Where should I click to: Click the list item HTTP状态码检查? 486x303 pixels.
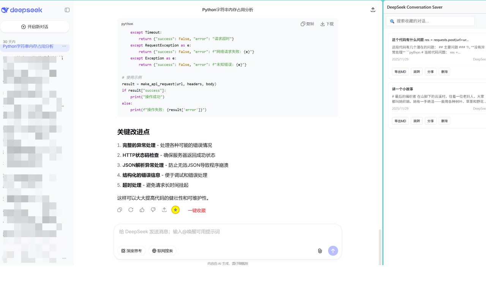click(x=169, y=155)
